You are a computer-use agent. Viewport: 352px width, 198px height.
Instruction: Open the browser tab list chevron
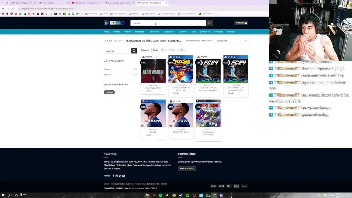[x=3, y=3]
